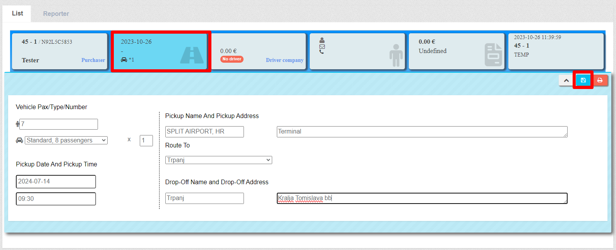
Task: Click the passenger person icon card
Action: tap(396, 55)
